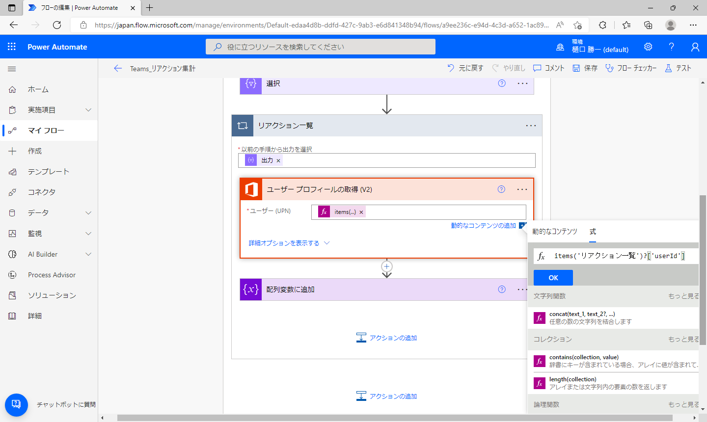This screenshot has width=707, height=422.
Task: Open help for the 選択 action
Action: click(x=502, y=83)
